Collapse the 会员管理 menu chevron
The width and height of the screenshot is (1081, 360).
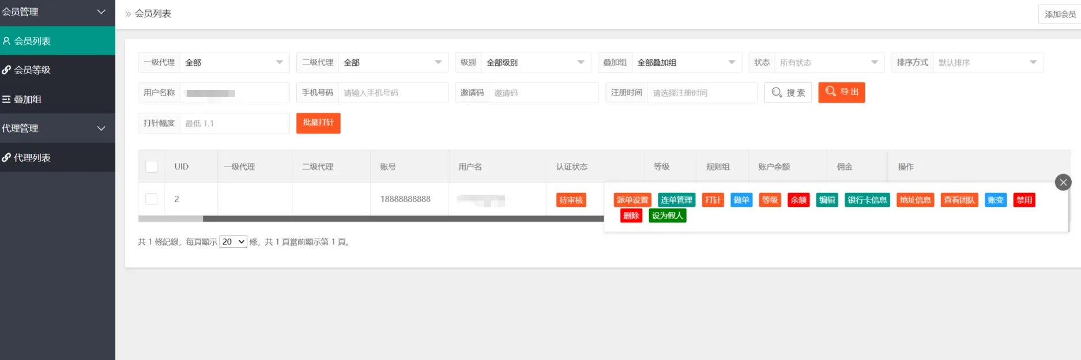(x=101, y=12)
